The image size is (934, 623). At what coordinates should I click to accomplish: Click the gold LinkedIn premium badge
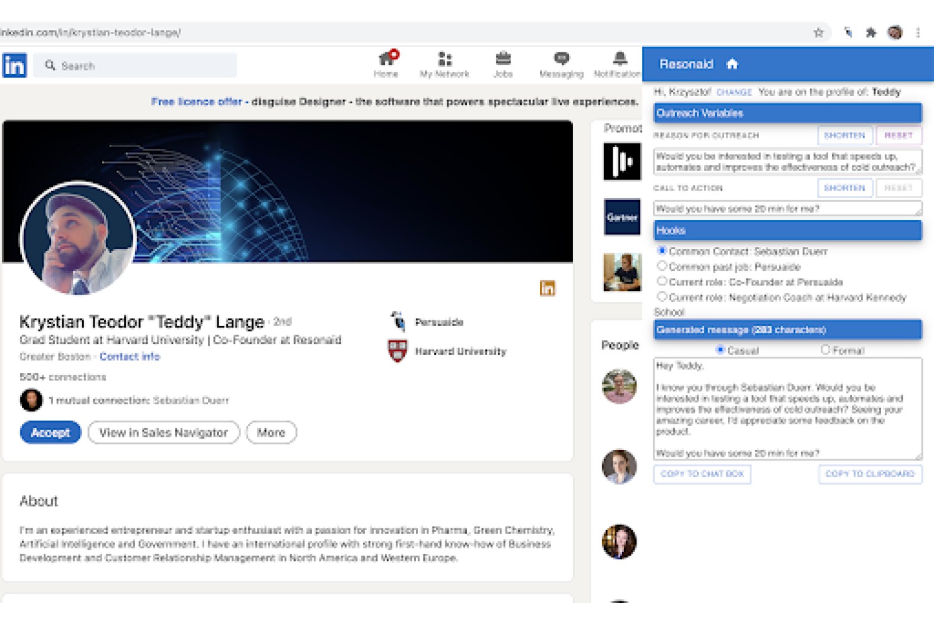pos(547,288)
